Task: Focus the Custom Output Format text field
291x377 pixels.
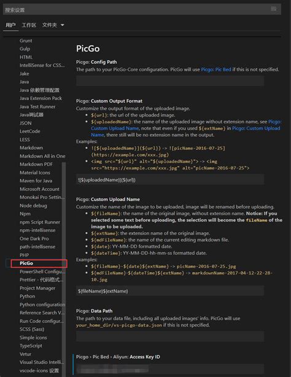Action: (170, 180)
